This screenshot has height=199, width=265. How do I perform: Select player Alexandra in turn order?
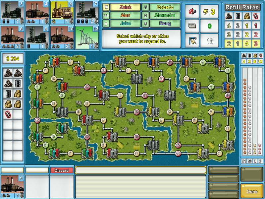tap(165, 15)
